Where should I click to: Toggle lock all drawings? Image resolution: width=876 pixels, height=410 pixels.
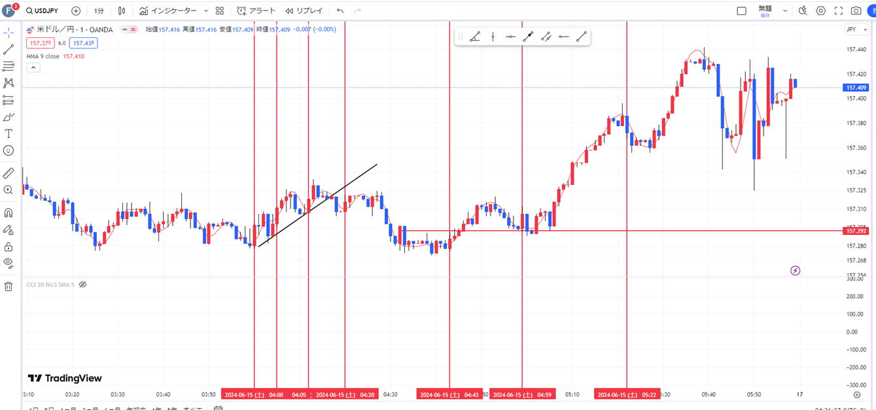9,247
